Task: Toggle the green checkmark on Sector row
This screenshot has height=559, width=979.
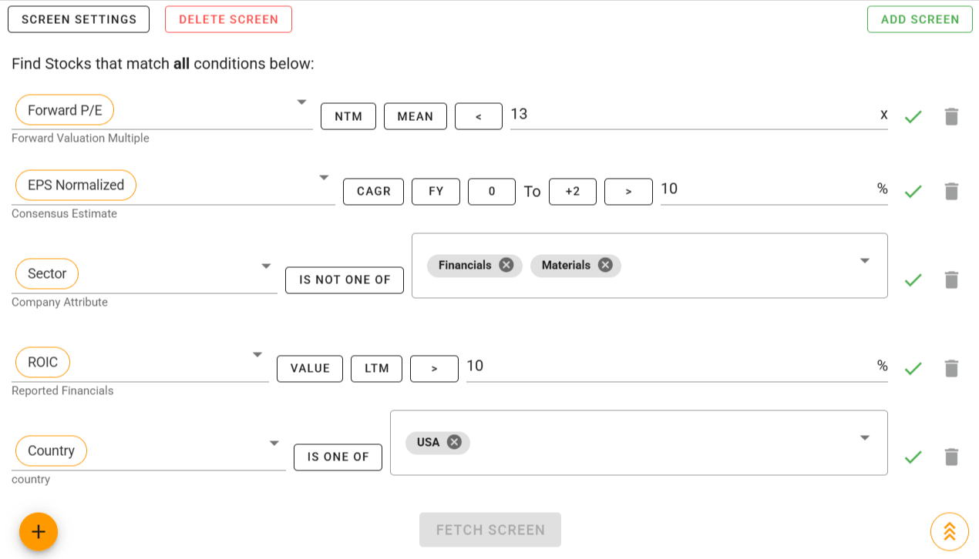Action: pos(913,280)
